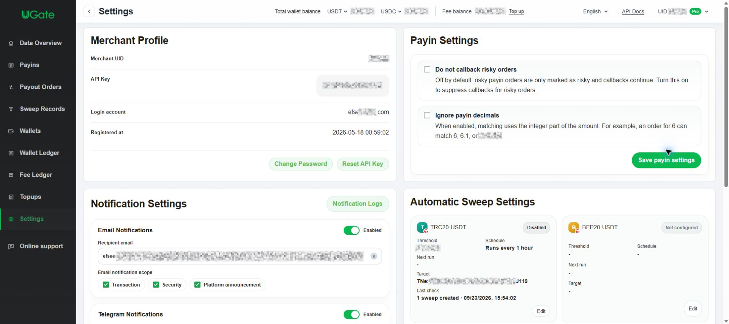729x324 pixels.
Task: Click the green Pro badge
Action: [696, 11]
